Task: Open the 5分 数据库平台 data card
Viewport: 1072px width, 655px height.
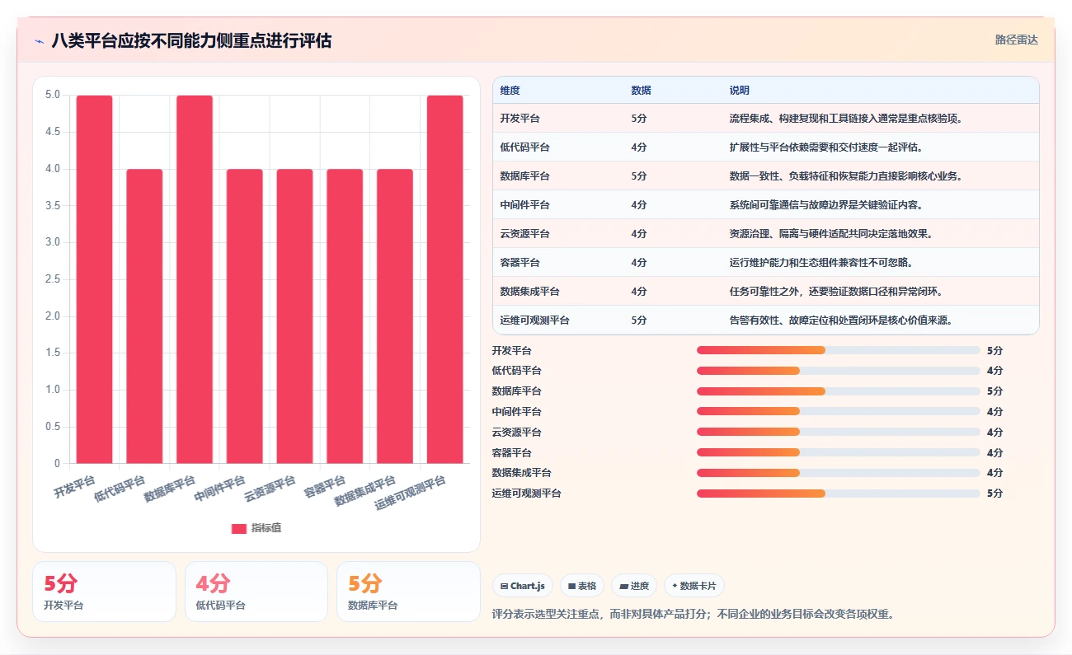Action: 408,592
